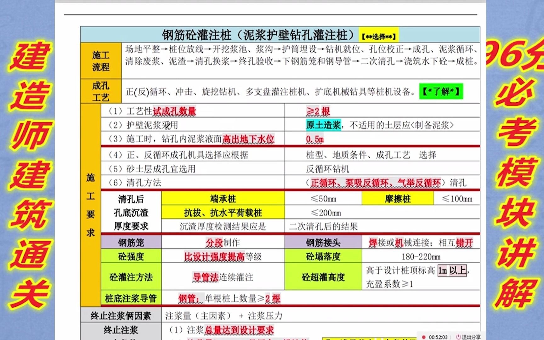544x340 pixels.
Task: Click the green 【*了解*】 tag
Action: pyautogui.click(x=441, y=92)
